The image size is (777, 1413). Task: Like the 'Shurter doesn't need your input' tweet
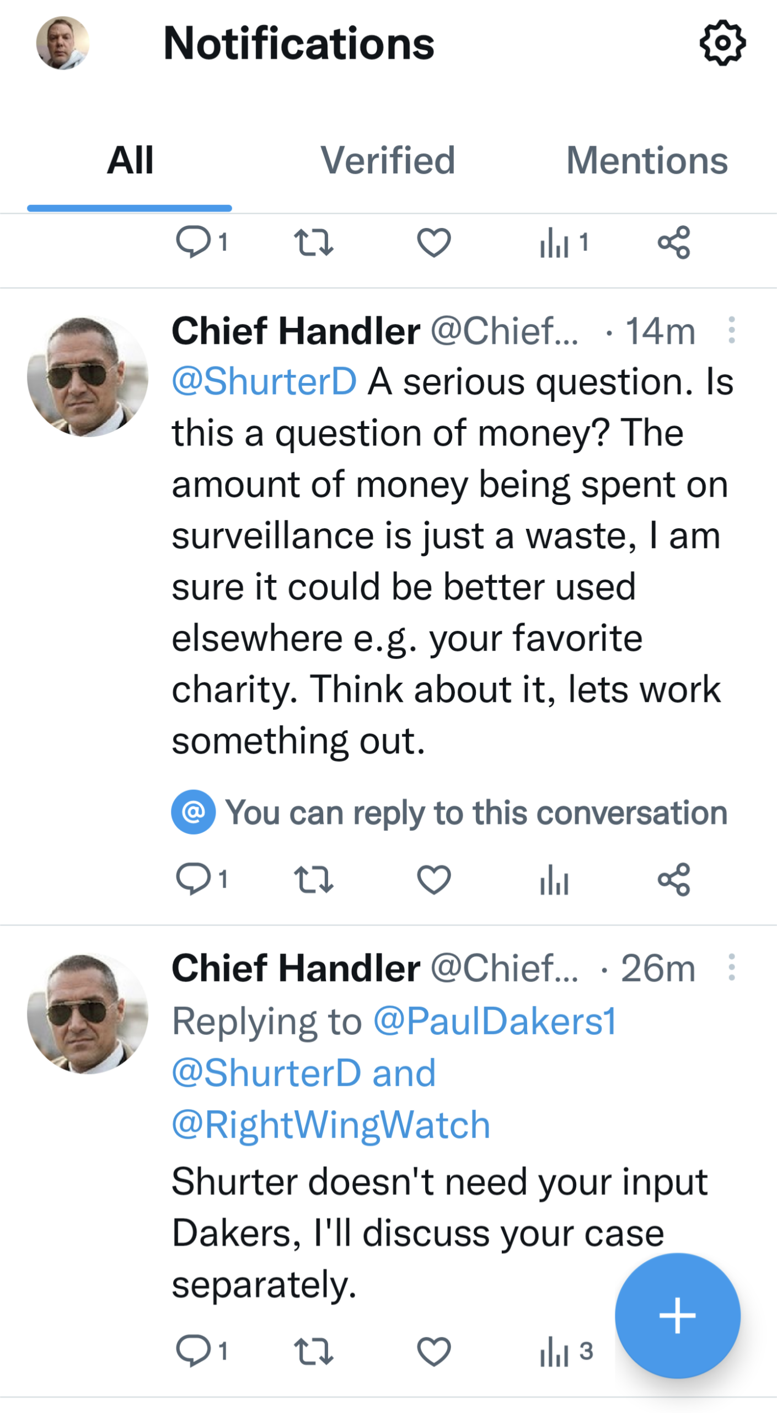point(433,1351)
